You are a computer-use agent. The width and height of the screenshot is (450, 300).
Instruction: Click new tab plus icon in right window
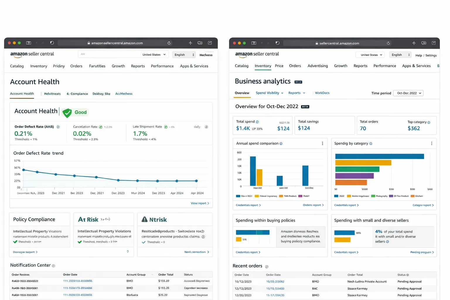coord(414,43)
